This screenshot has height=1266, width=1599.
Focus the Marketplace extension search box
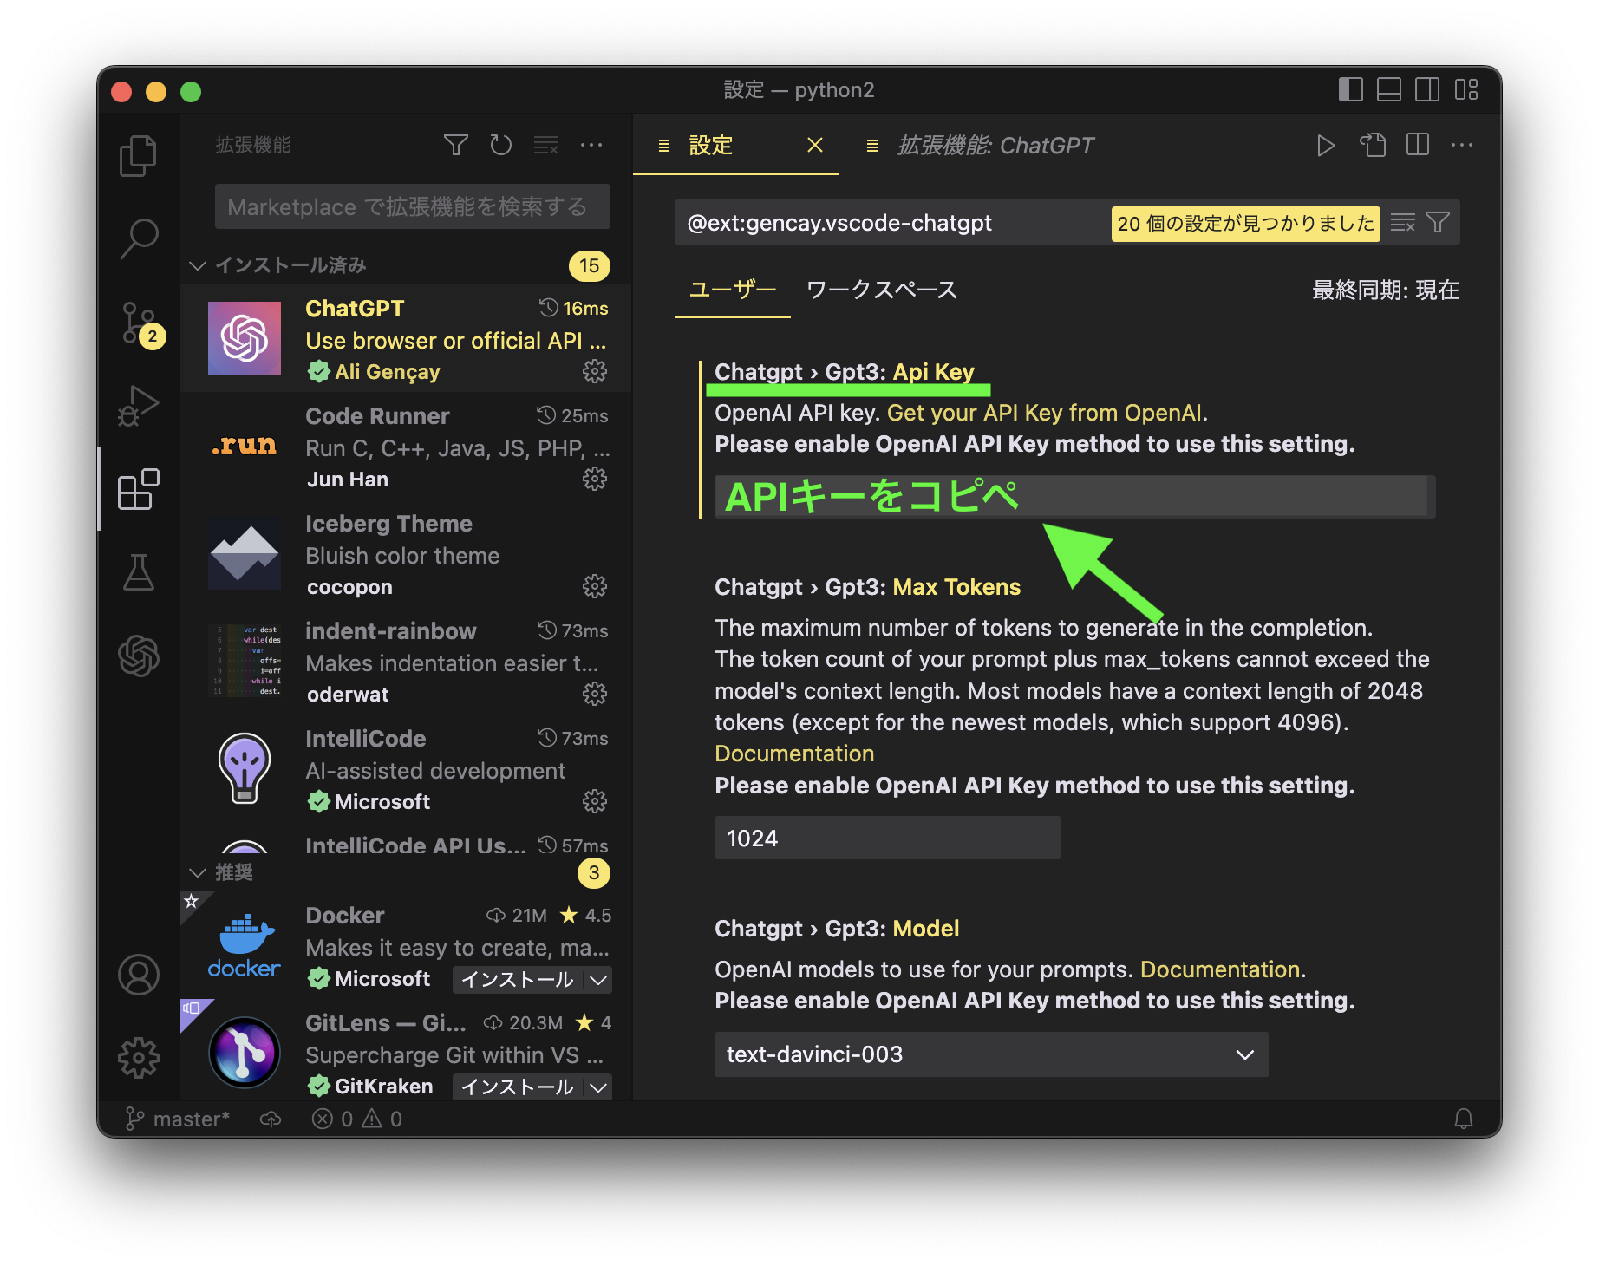click(x=413, y=207)
